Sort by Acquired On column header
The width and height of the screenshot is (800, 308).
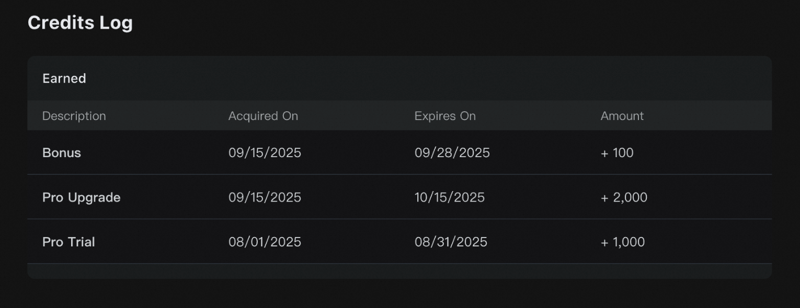pos(263,116)
